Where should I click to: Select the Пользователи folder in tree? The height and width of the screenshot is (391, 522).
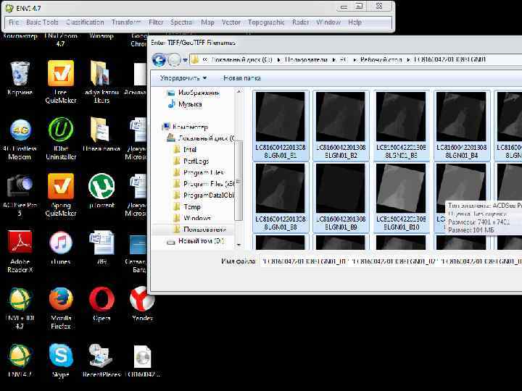click(x=200, y=230)
